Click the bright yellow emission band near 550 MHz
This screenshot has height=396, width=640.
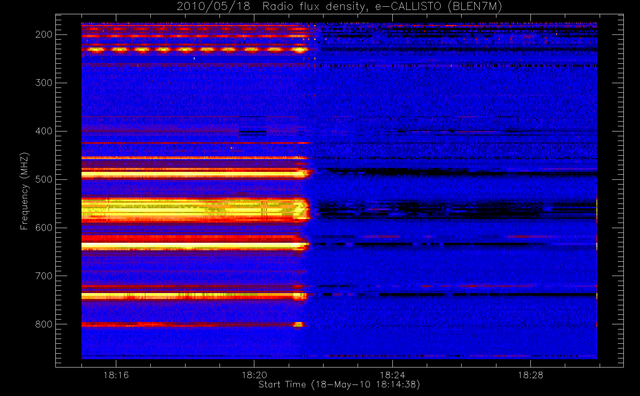click(x=196, y=209)
